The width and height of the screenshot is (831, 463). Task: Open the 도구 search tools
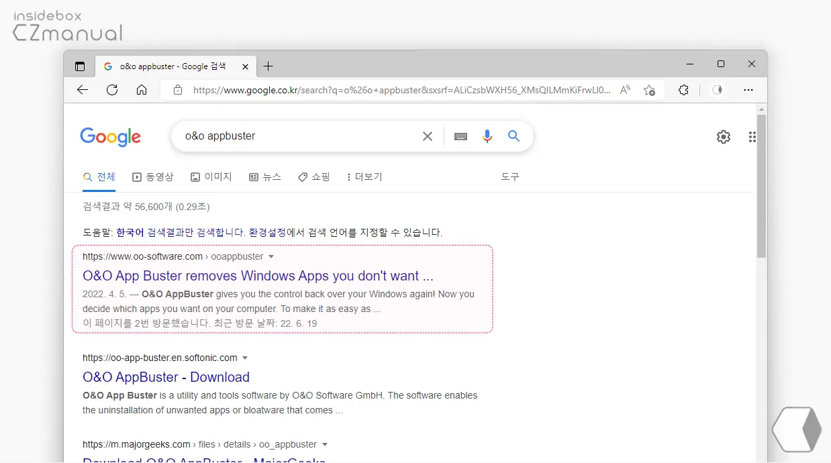(510, 176)
